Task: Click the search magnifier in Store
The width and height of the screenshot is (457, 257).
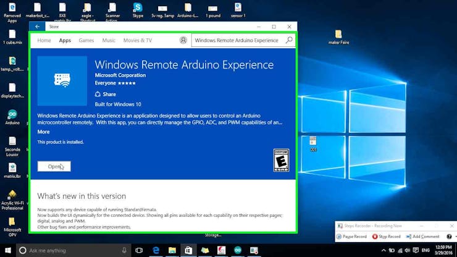Action: tap(289, 40)
